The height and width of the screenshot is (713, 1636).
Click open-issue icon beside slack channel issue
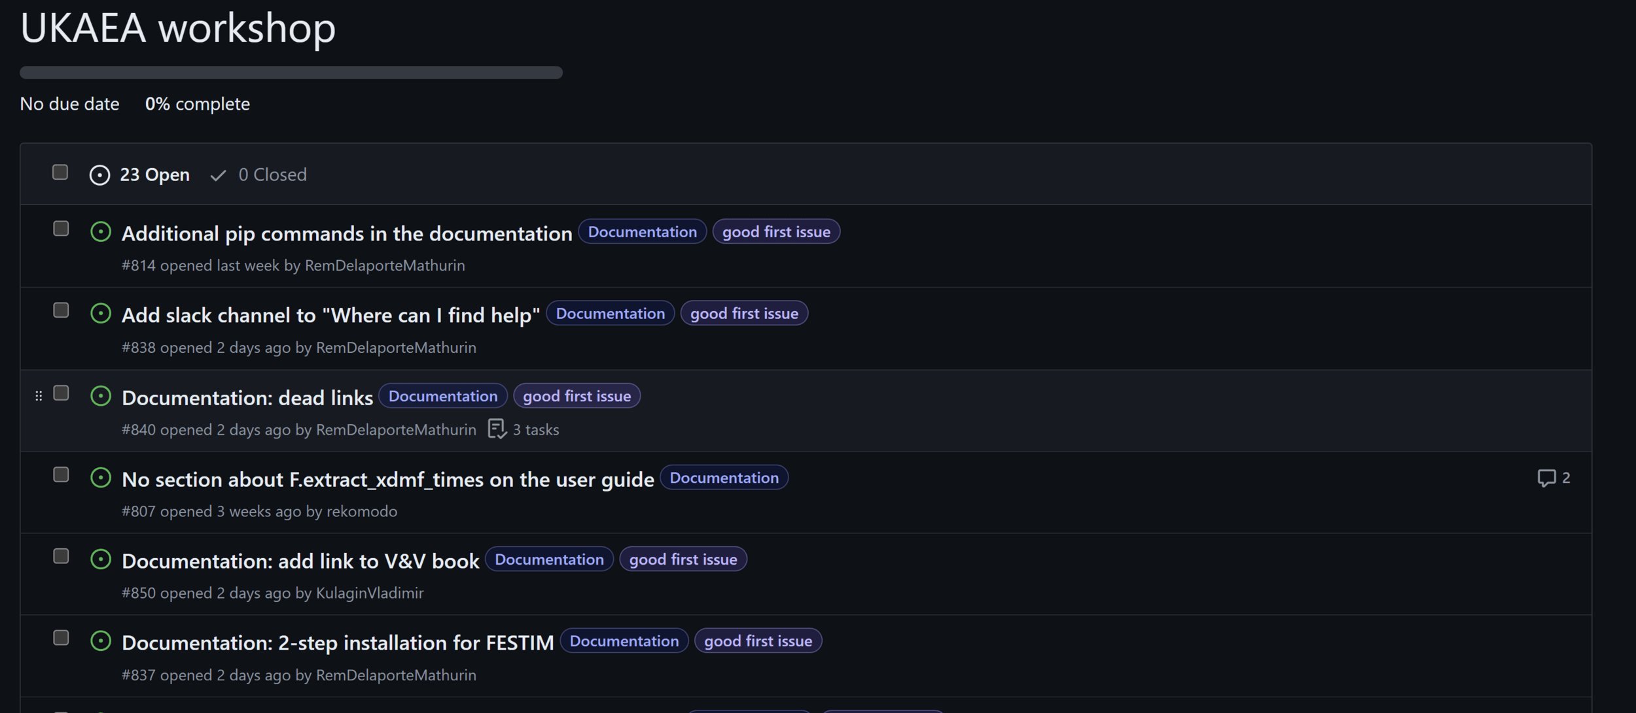point(100,314)
